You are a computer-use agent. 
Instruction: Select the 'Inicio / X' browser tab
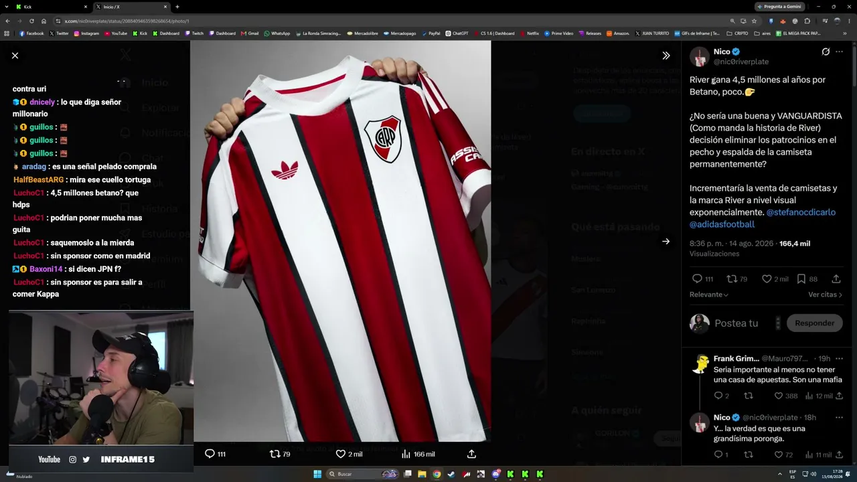pos(131,7)
